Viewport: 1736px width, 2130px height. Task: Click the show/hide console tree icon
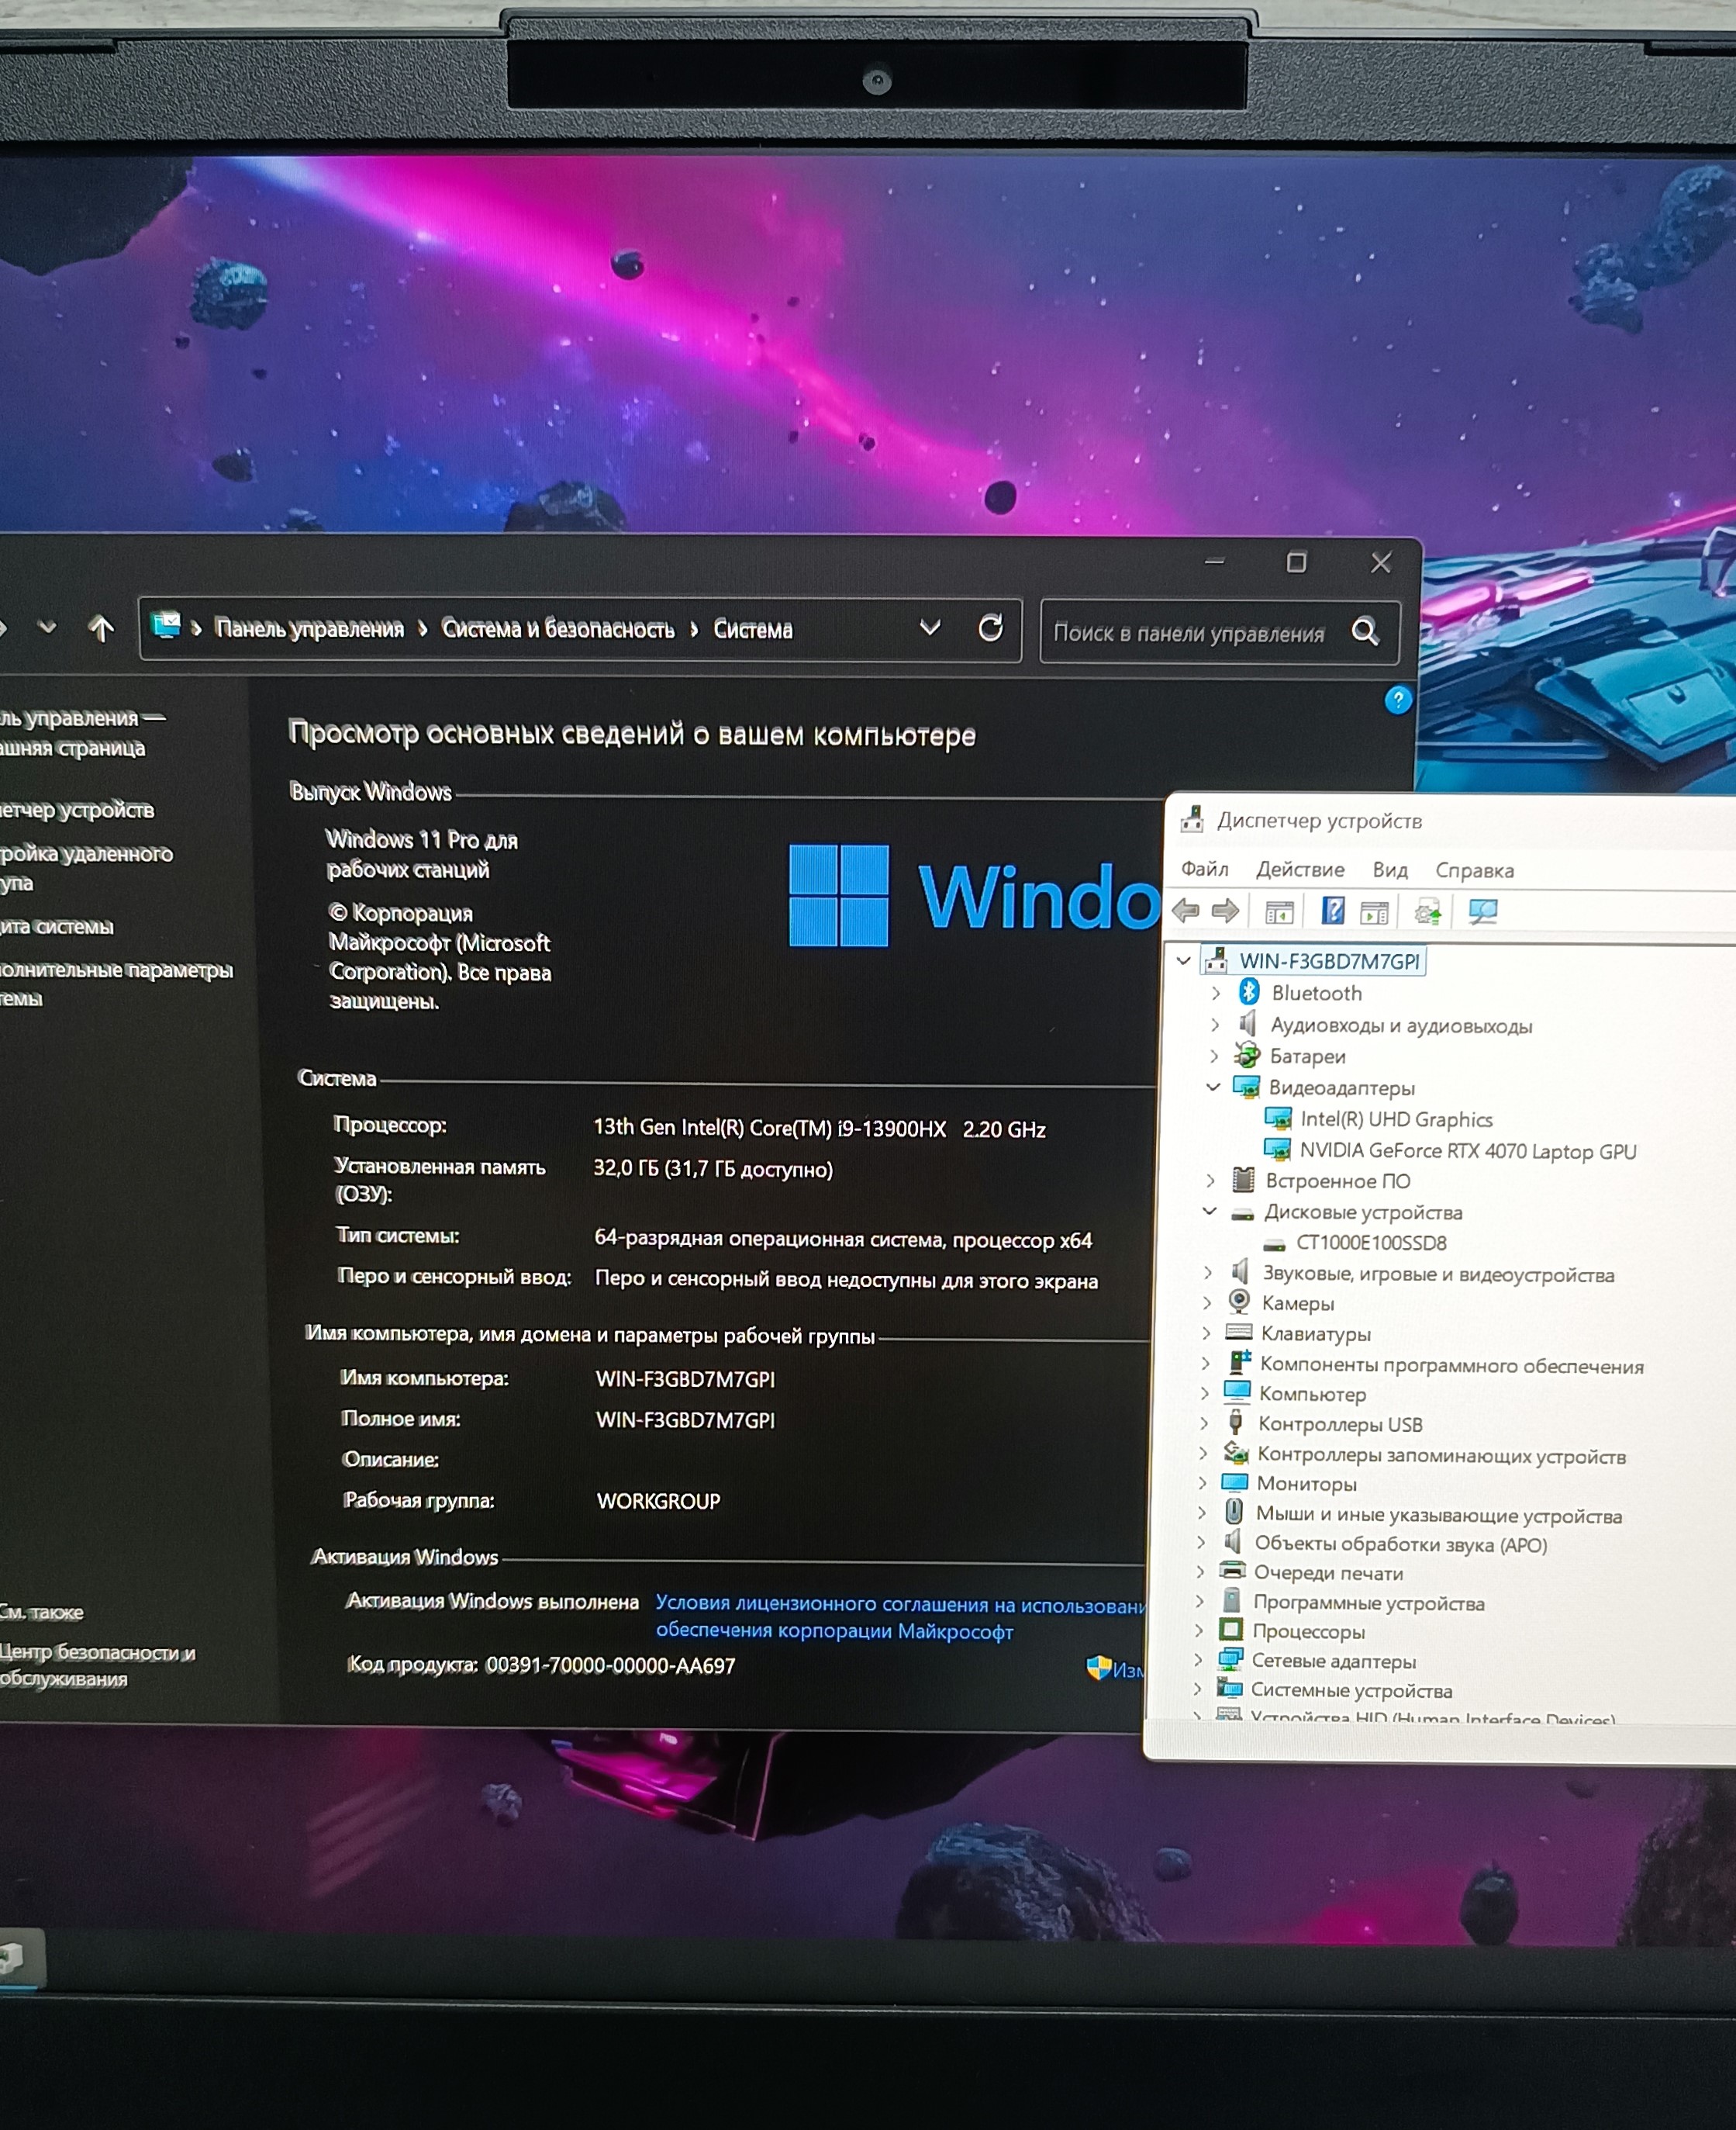point(1279,911)
